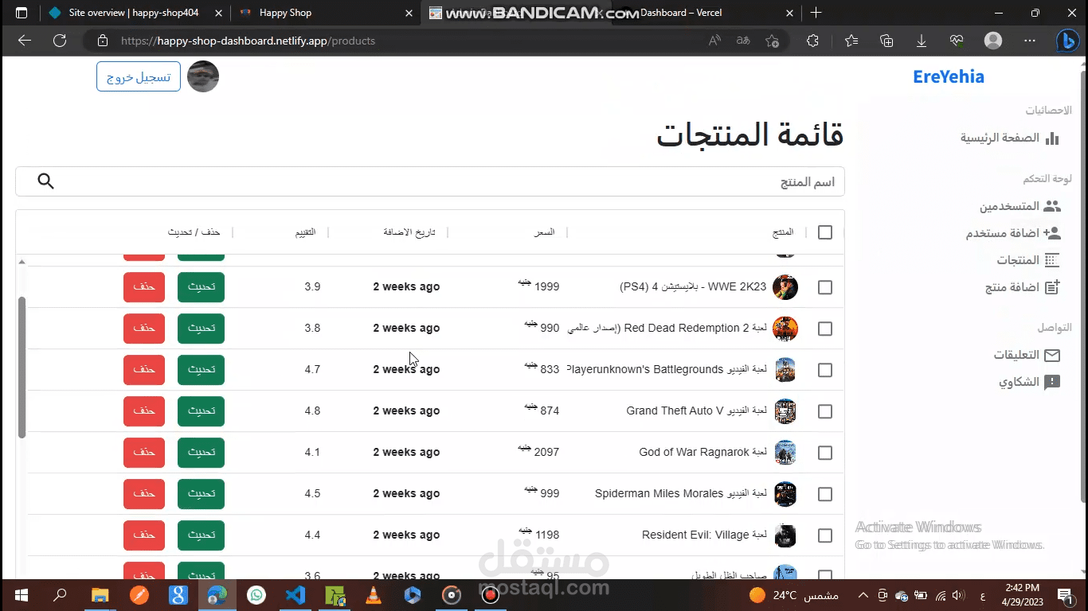Check the Red Dead Redemption 2 row checkbox
The width and height of the screenshot is (1088, 611).
click(825, 329)
